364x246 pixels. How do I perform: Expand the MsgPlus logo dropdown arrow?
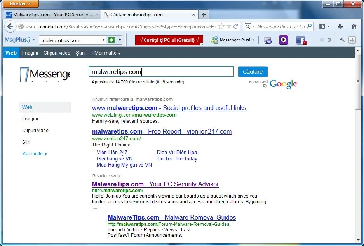34,40
